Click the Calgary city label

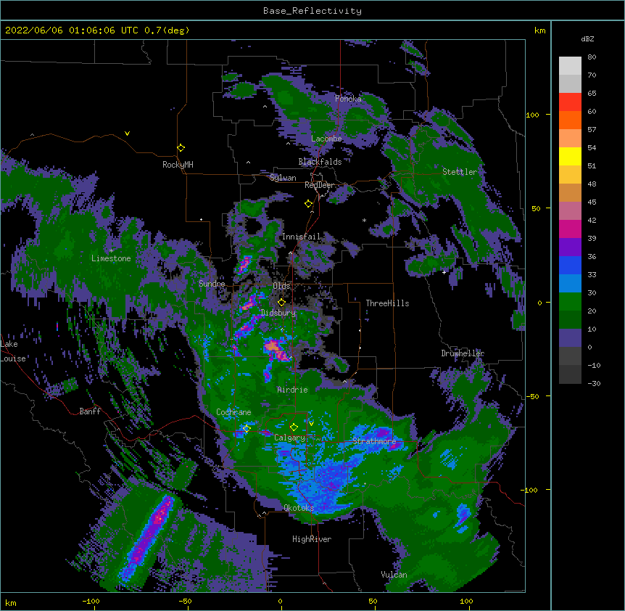click(x=289, y=438)
